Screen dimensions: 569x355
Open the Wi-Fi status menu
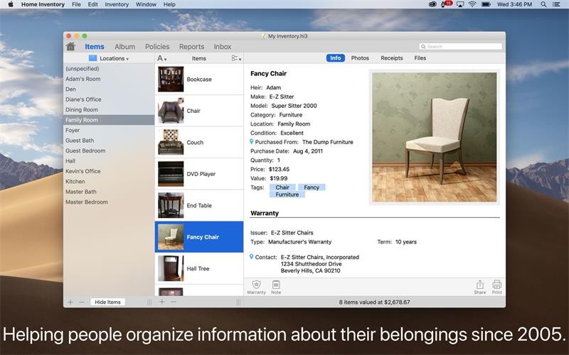pos(472,4)
